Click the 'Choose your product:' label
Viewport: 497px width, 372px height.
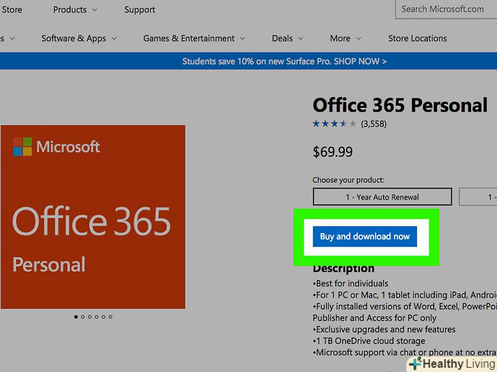[348, 180]
